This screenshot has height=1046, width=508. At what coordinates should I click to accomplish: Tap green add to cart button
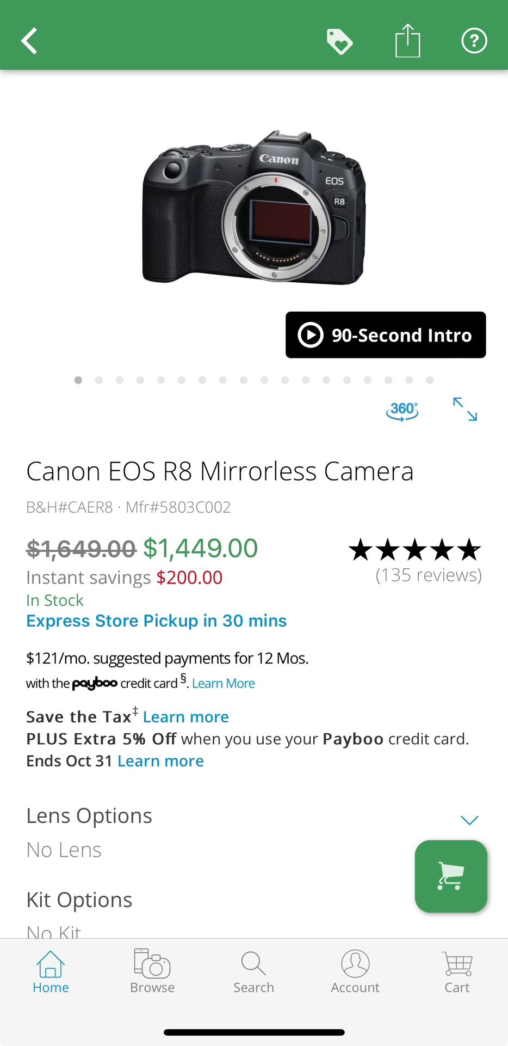451,876
